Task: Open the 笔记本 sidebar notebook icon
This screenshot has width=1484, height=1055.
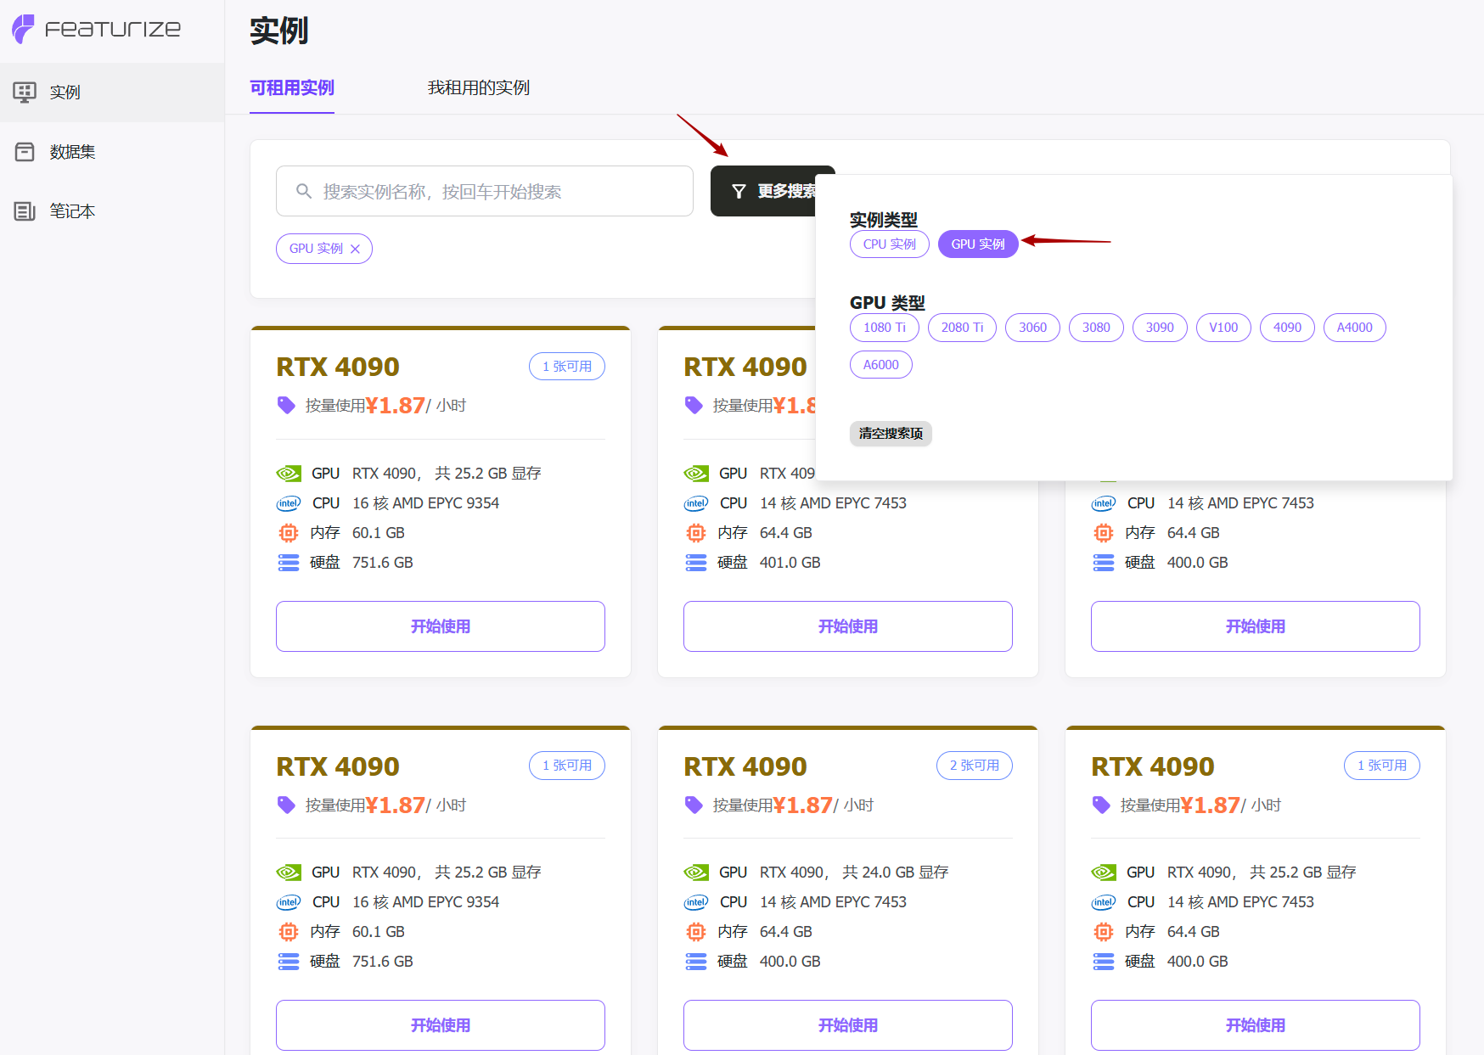Action: [25, 211]
